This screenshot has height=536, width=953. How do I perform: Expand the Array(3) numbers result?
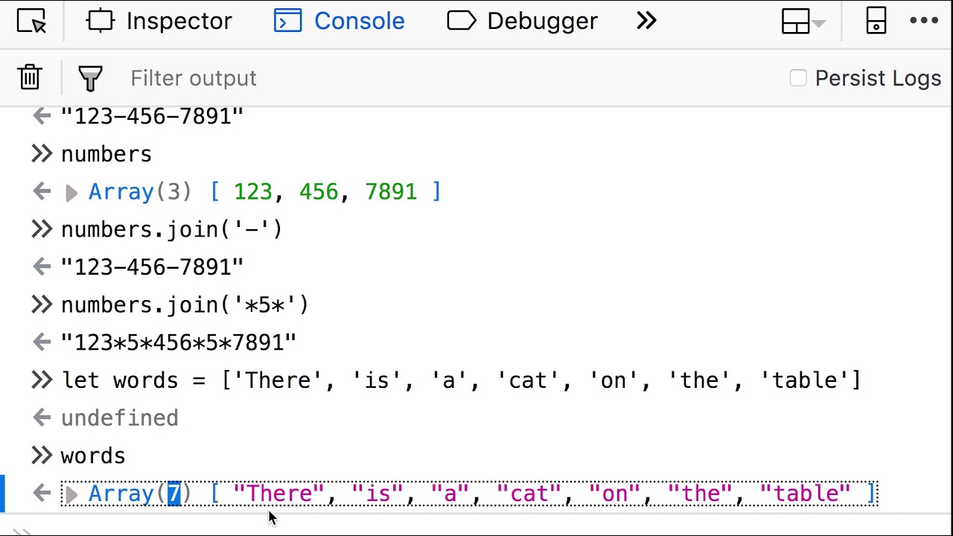click(71, 194)
